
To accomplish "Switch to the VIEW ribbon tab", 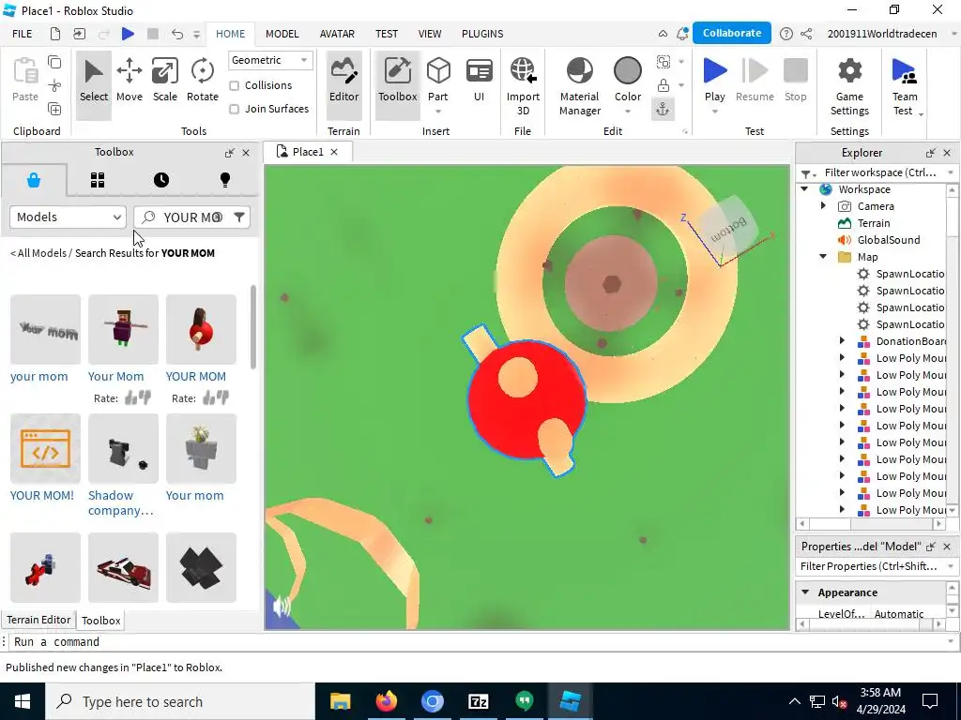I will pyautogui.click(x=430, y=34).
